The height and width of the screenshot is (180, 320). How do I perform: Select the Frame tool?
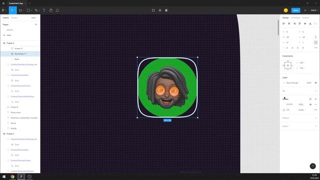coord(20,10)
